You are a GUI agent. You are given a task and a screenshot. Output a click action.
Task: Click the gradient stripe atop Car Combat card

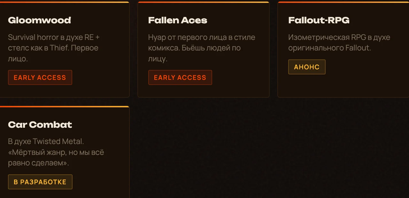[x=64, y=107]
